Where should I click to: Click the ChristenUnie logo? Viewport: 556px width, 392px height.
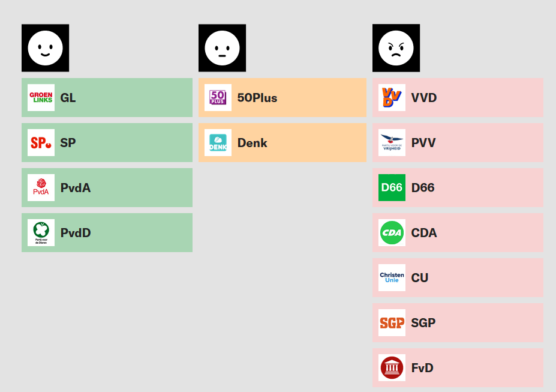pyautogui.click(x=392, y=278)
